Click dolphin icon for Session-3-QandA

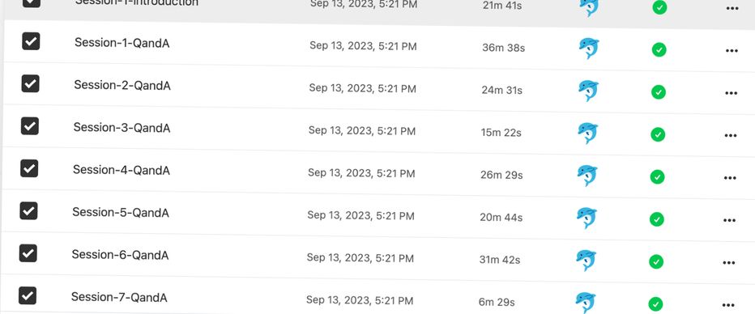(x=587, y=134)
